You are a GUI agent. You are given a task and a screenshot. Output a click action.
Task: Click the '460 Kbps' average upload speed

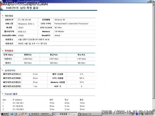pyautogui.click(x=54, y=63)
